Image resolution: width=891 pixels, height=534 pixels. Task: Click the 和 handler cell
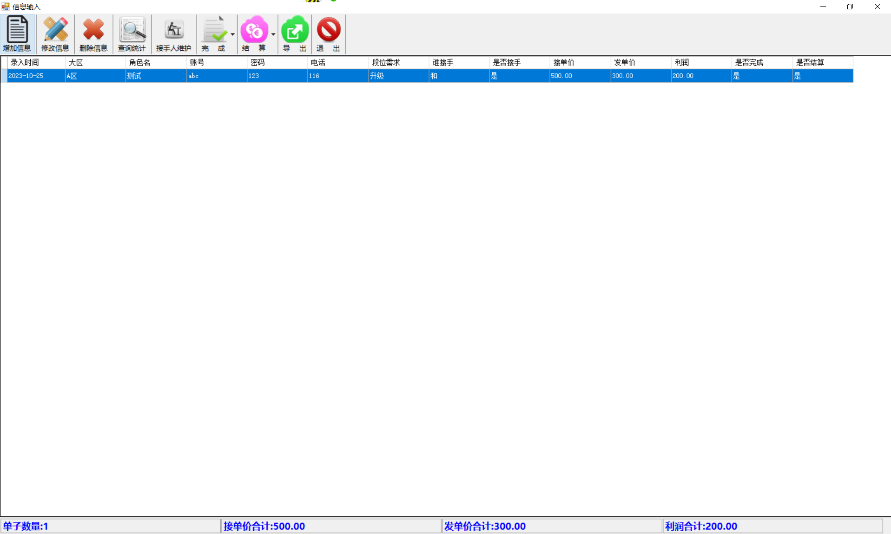pos(459,76)
